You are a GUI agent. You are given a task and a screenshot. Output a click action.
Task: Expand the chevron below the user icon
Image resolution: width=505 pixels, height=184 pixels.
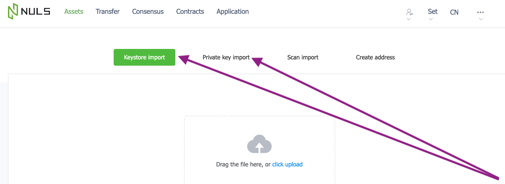(x=409, y=19)
